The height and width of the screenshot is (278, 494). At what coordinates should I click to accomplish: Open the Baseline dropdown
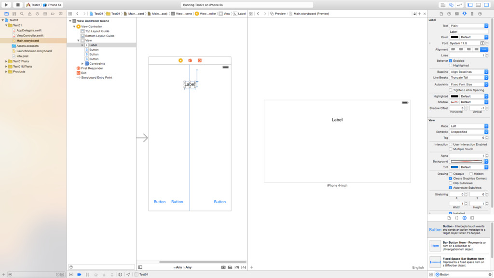(468, 72)
